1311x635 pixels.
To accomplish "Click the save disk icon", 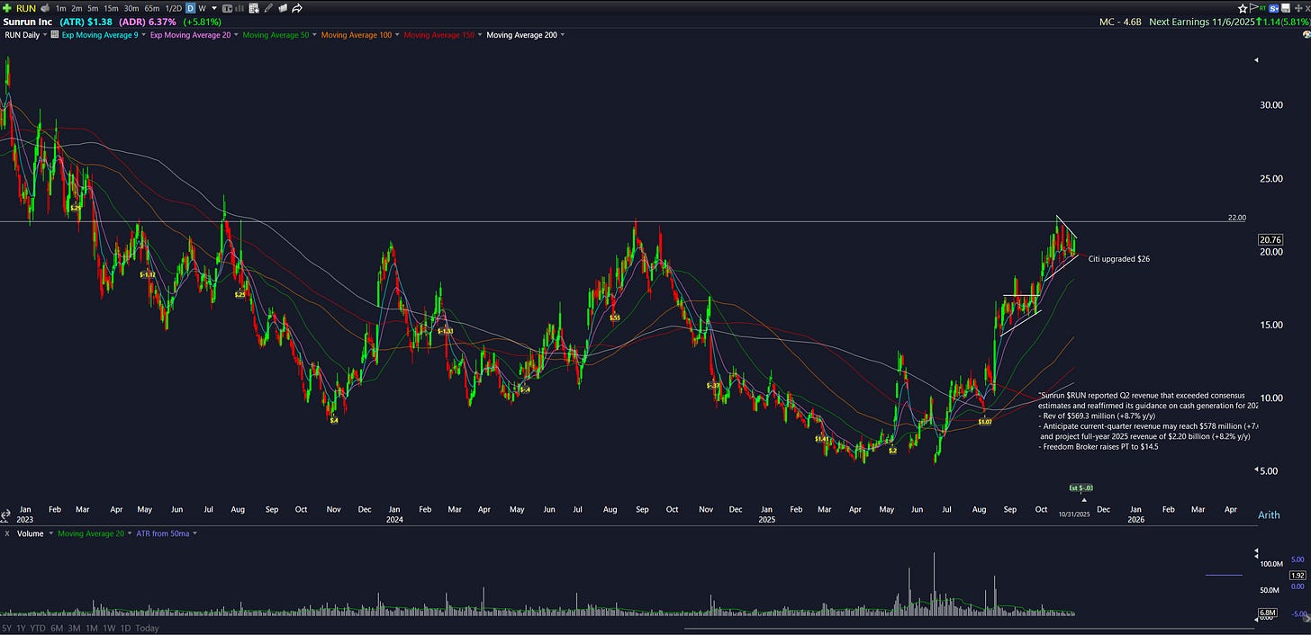I will (1286, 8).
